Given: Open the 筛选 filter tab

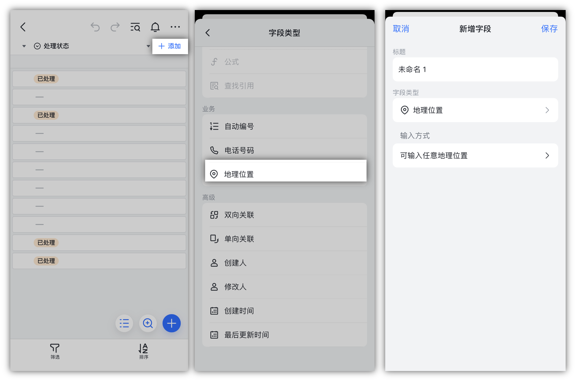Looking at the screenshot, I should click(55, 351).
